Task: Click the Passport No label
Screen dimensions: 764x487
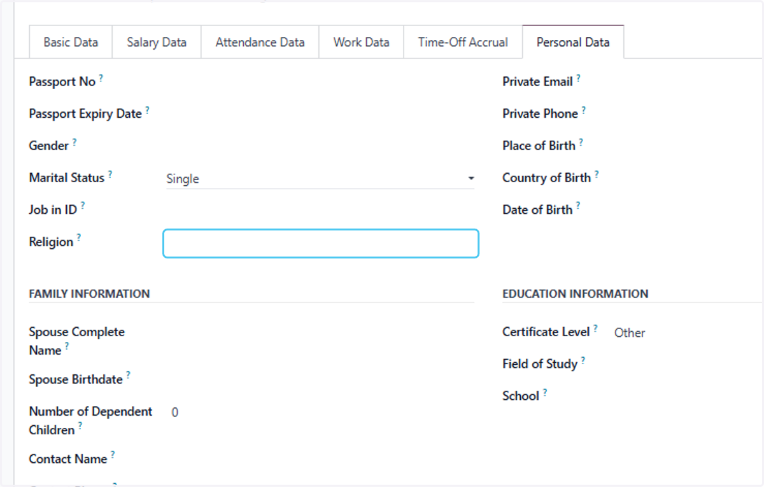Action: [62, 81]
